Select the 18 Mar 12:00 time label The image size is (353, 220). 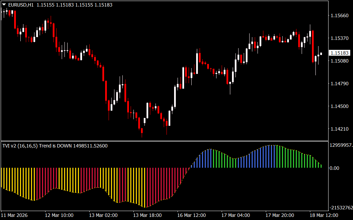point(324,215)
